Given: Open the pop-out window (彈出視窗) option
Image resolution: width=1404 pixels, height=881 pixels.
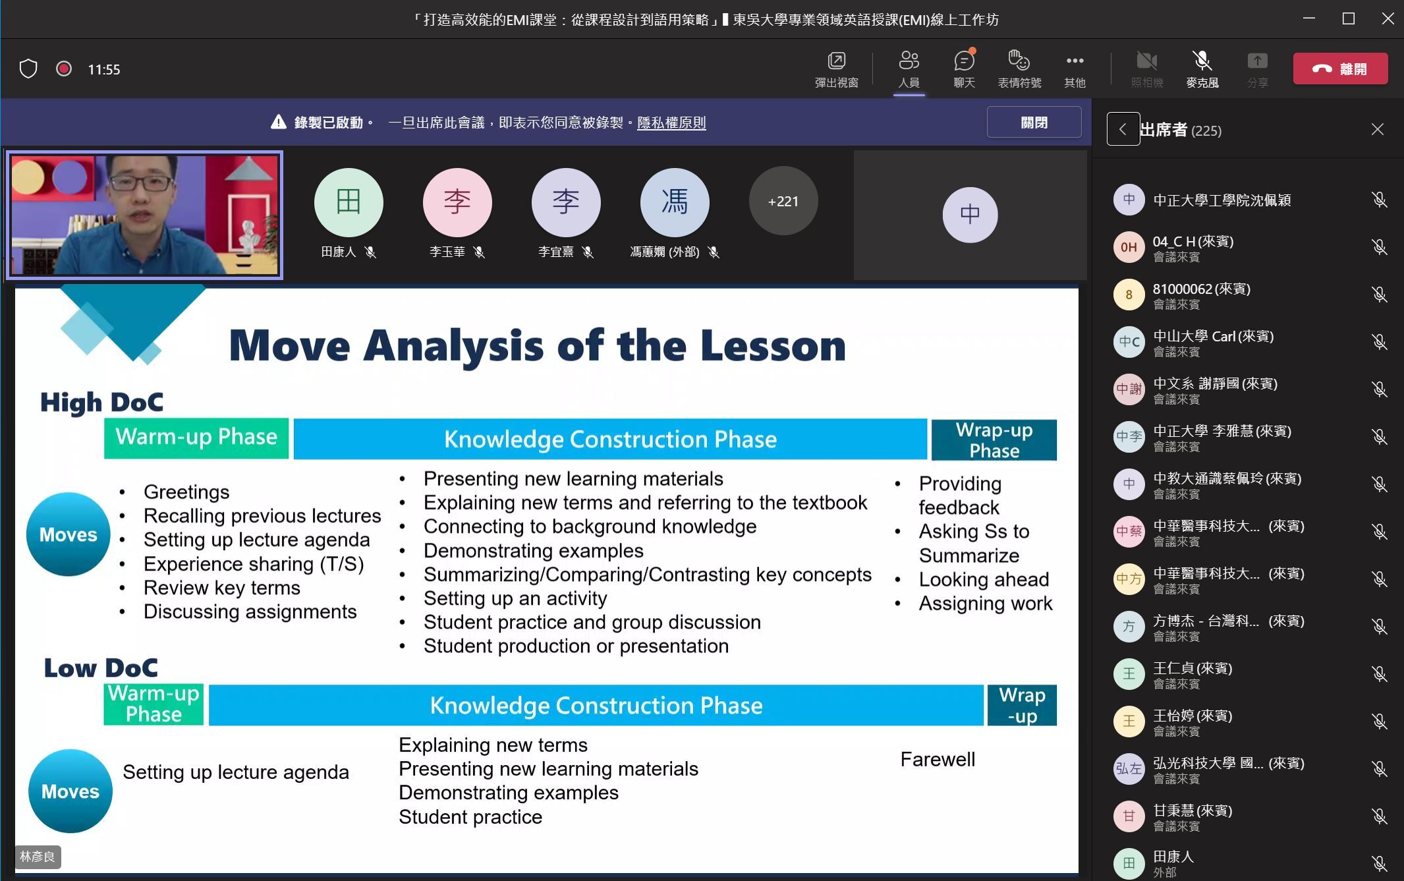Looking at the screenshot, I should pos(836,69).
